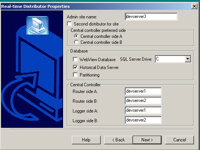Screen dimensions: 200x150
Task: Uncheck the Historical Data Server checkbox
Action: point(75,67)
